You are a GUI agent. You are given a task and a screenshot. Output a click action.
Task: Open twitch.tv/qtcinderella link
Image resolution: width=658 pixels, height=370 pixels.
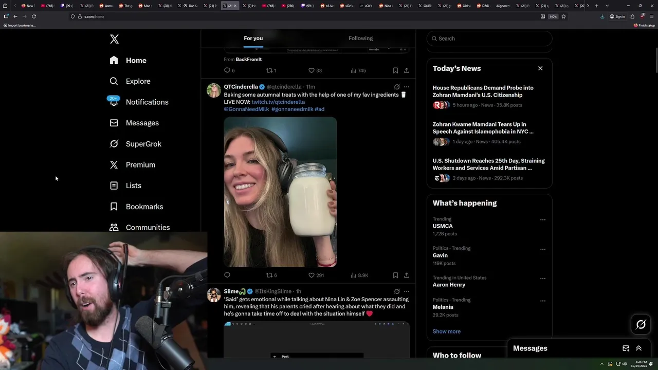[x=278, y=102]
